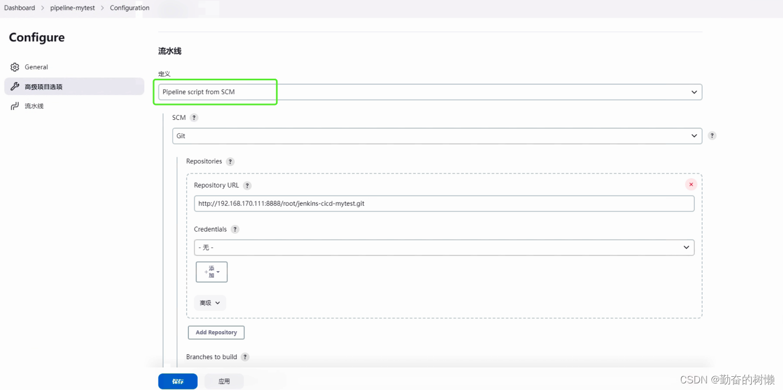This screenshot has width=783, height=390.
Task: Open the Pipeline script from SCM dropdown
Action: tap(430, 92)
